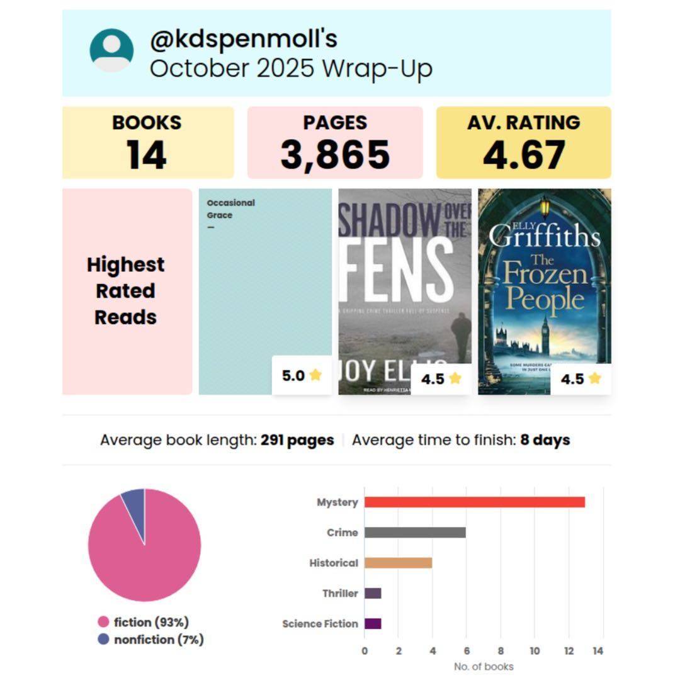Select the AV. RATING 4.67 card
This screenshot has height=680, width=680.
523,142
